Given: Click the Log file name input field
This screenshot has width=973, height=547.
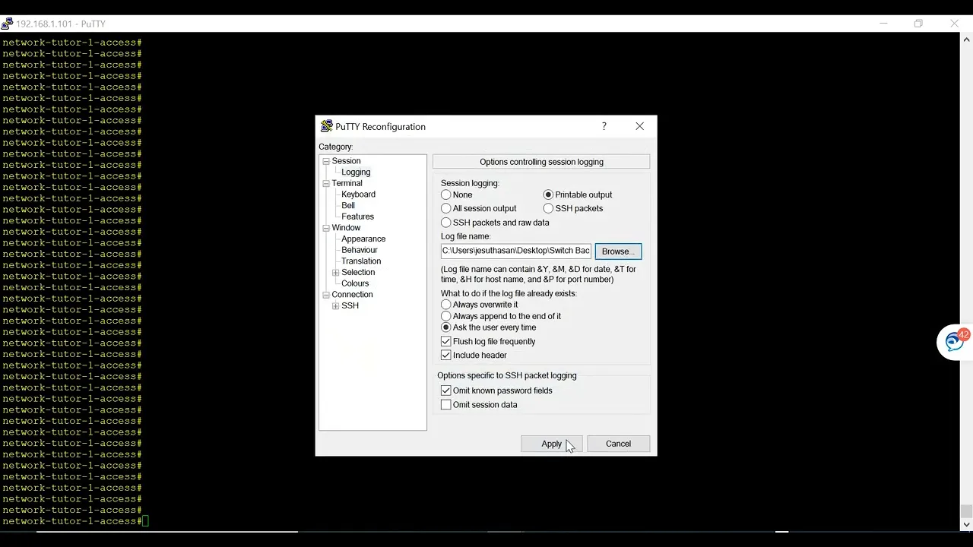Looking at the screenshot, I should click(x=515, y=251).
